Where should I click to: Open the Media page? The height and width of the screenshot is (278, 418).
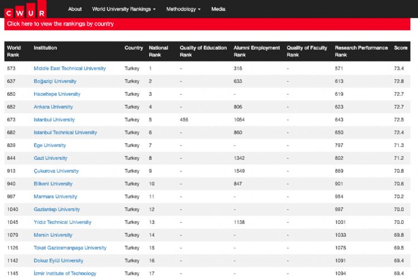point(218,9)
